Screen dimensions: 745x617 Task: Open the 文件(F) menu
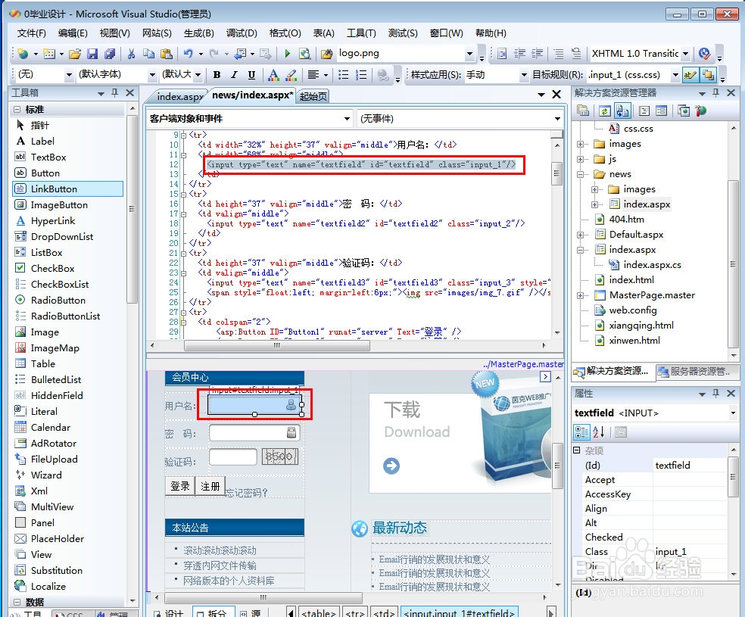pos(31,33)
